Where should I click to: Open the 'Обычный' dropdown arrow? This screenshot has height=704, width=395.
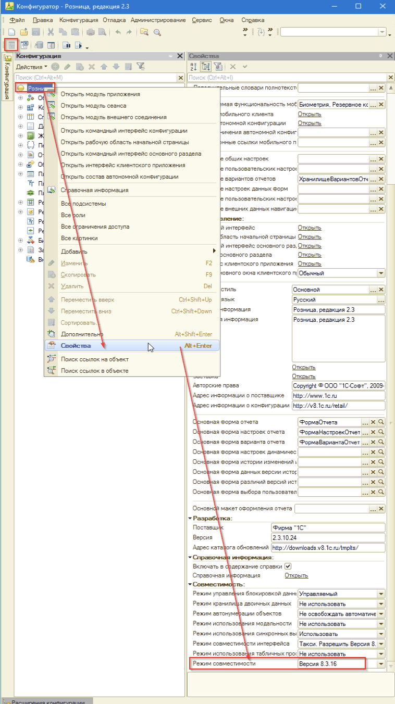point(381,273)
